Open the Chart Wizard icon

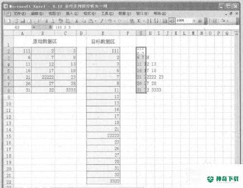click(165, 21)
